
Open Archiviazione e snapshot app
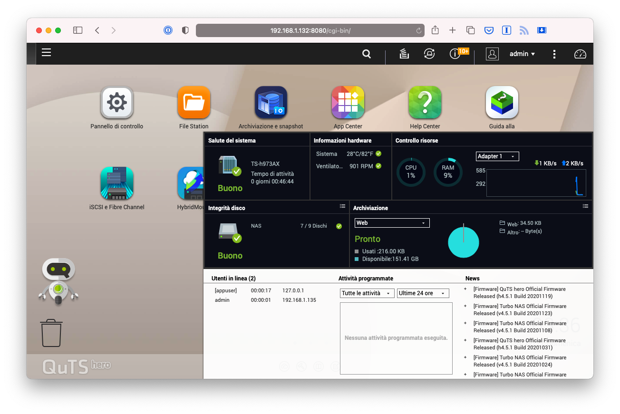(271, 103)
